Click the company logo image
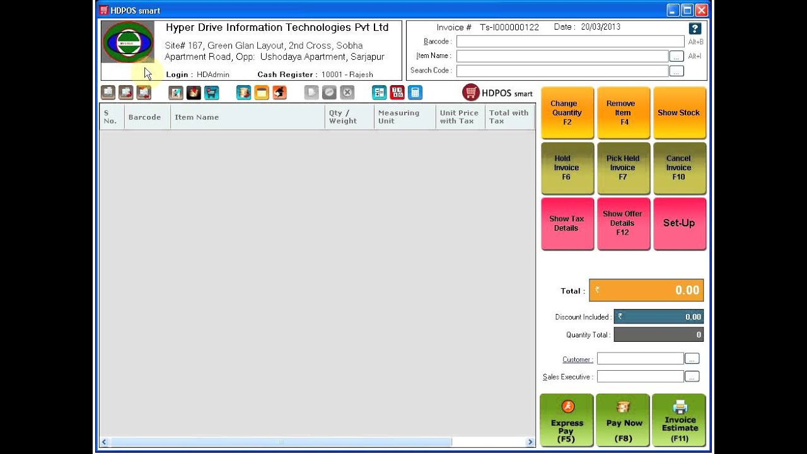 (x=128, y=42)
